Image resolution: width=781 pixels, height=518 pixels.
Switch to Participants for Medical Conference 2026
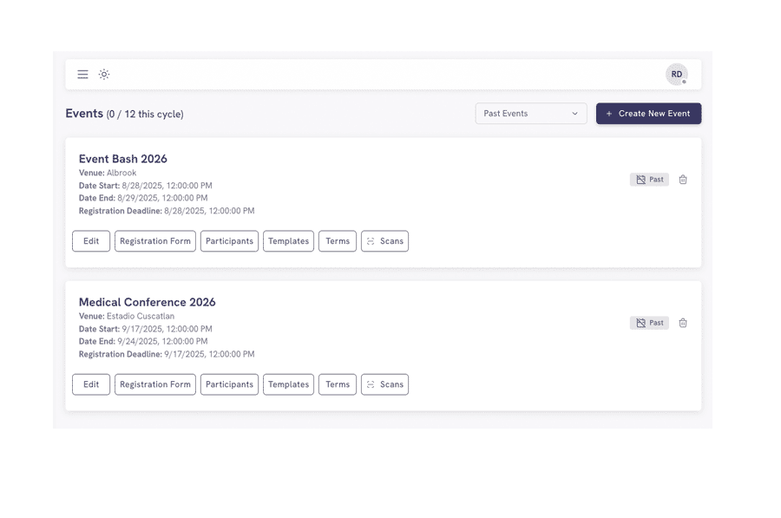tap(229, 384)
